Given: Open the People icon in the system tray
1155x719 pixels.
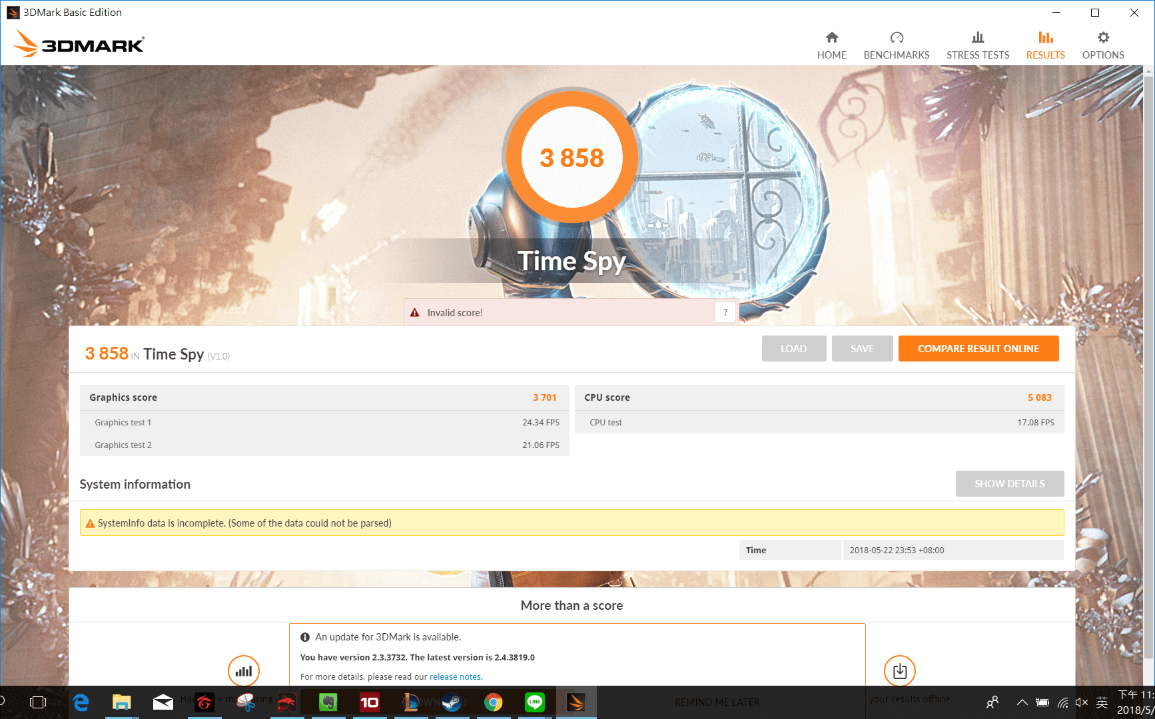Looking at the screenshot, I should (992, 702).
